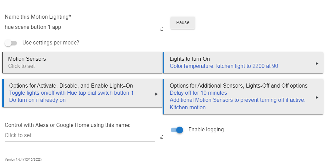Pause this Motion Lighting app

coord(183,22)
